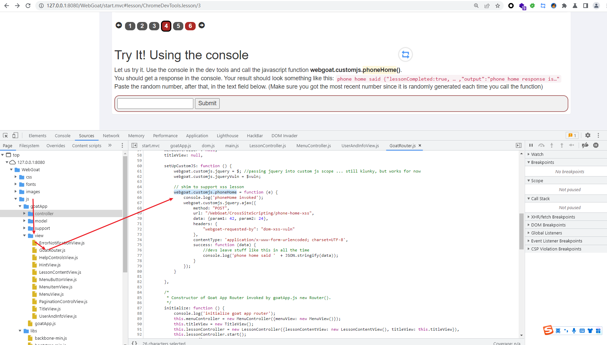This screenshot has width=607, height=345.
Task: Open the browser zoom magnifier icon
Action: pos(476,6)
